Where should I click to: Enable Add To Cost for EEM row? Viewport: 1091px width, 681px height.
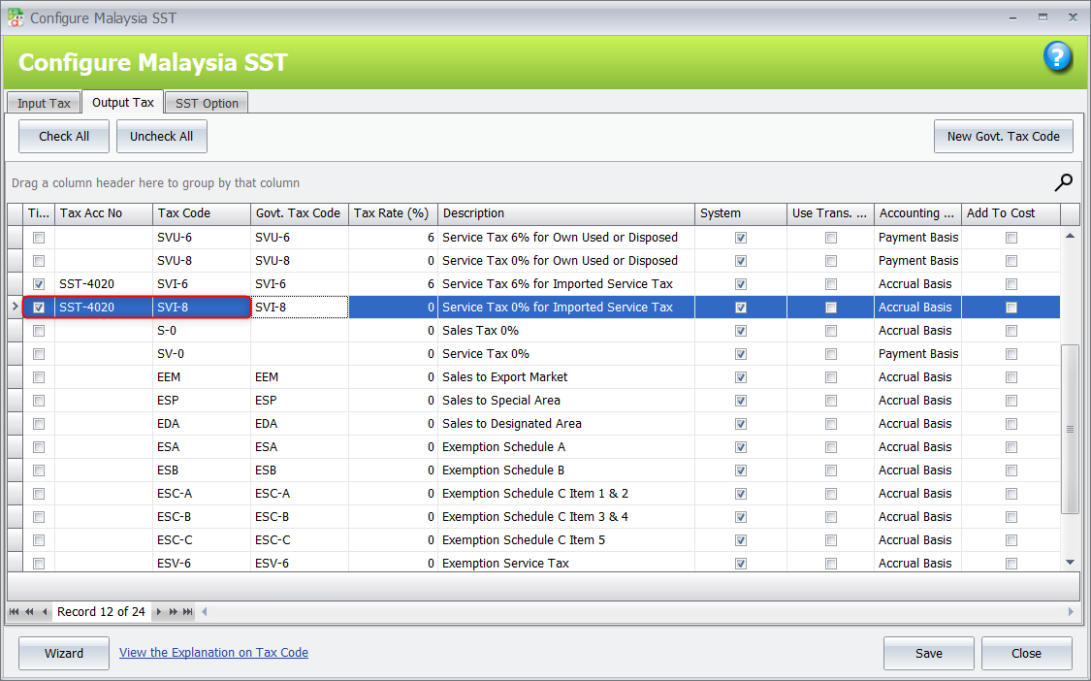[1011, 377]
